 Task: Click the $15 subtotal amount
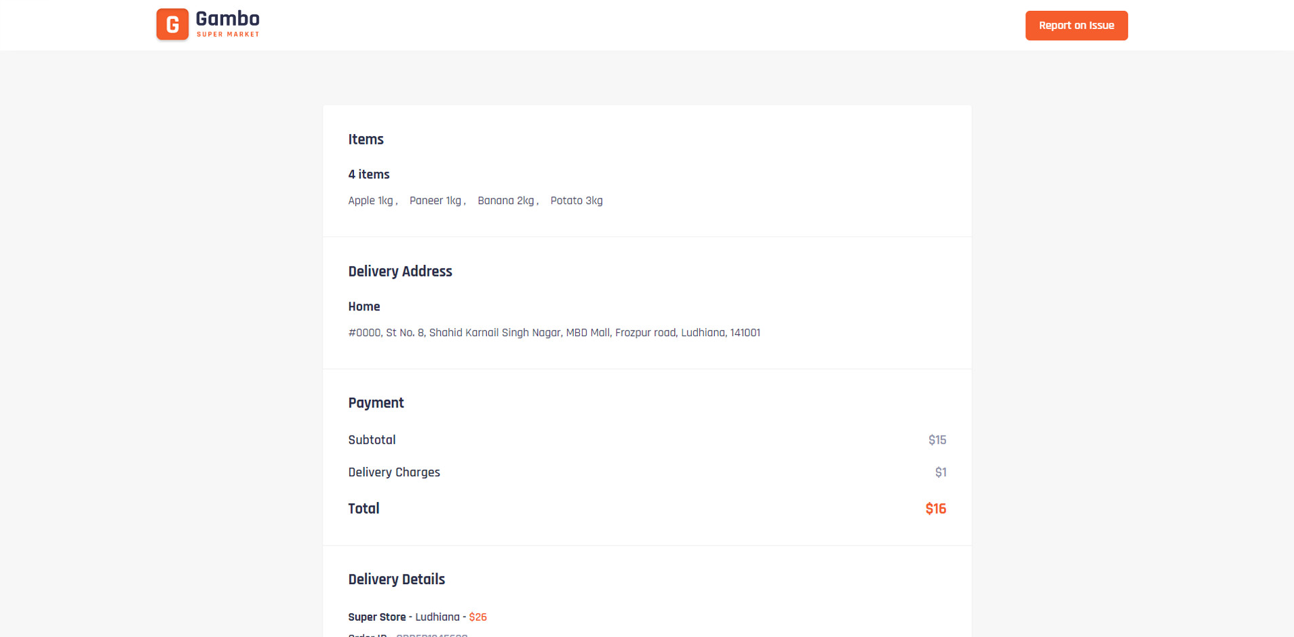pos(937,440)
